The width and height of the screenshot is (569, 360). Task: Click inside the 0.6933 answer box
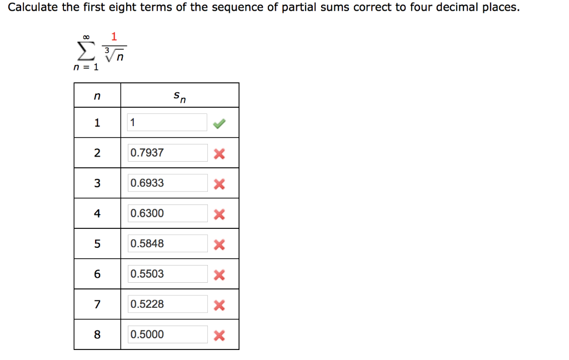pyautogui.click(x=167, y=183)
